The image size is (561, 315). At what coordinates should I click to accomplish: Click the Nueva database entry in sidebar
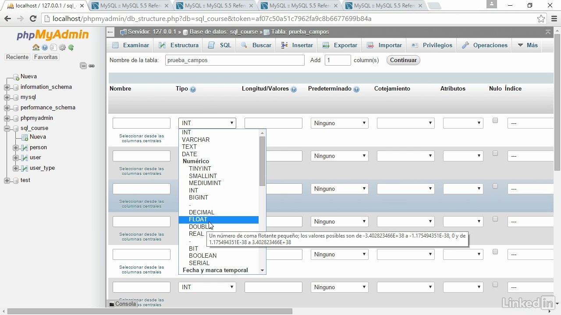click(x=28, y=77)
